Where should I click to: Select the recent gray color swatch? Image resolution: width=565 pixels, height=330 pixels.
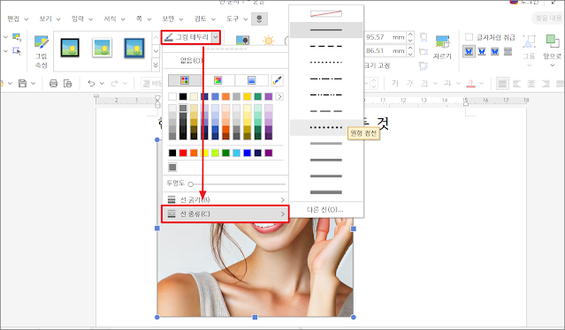[172, 167]
